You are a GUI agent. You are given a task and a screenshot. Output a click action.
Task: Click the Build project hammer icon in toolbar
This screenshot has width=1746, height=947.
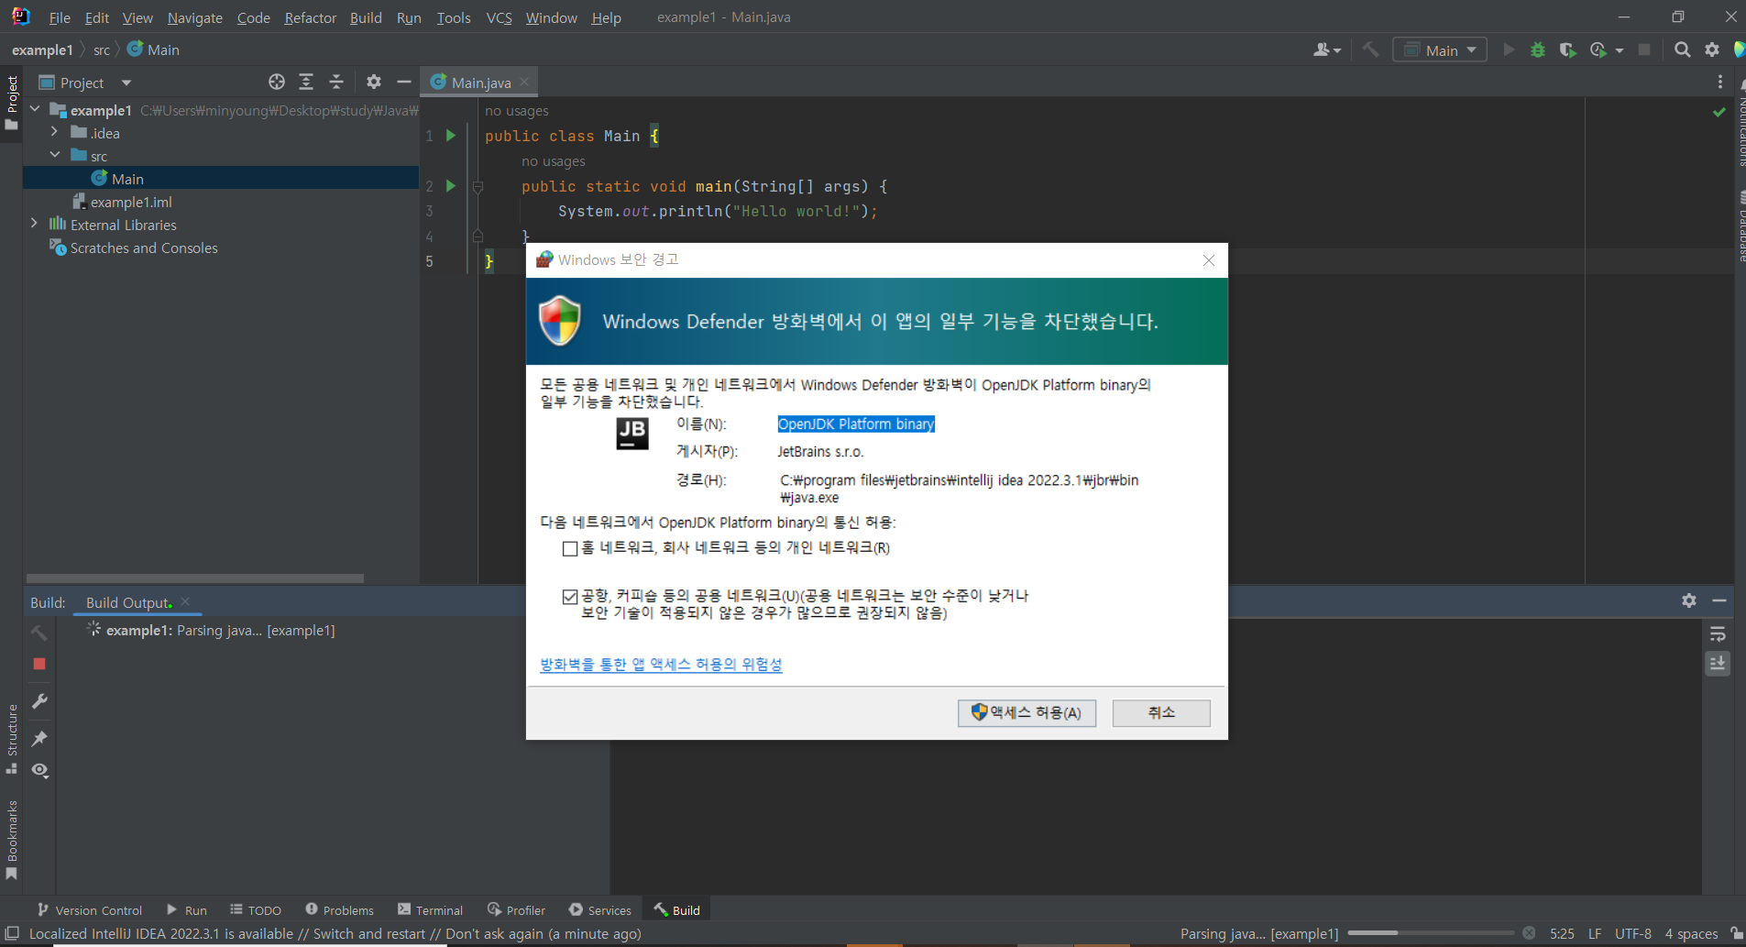(x=1370, y=50)
